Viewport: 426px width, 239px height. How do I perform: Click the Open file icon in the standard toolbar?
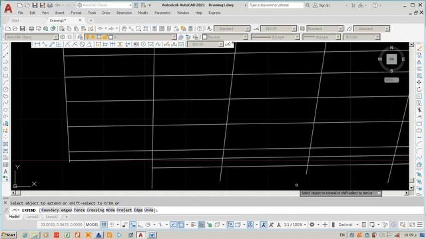point(15,29)
